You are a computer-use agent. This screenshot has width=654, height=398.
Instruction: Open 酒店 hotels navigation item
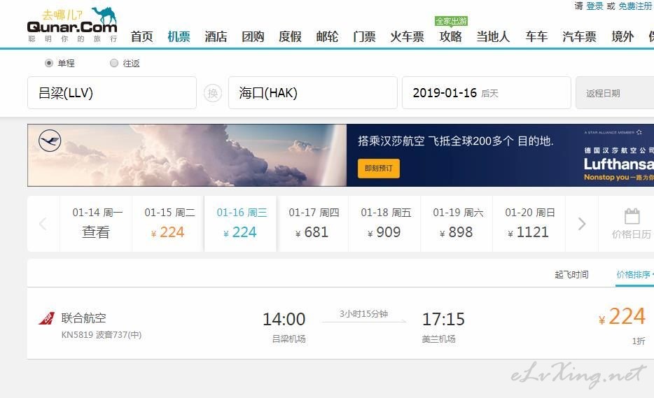tap(216, 36)
